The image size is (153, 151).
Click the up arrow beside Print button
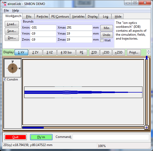click(x=149, y=51)
